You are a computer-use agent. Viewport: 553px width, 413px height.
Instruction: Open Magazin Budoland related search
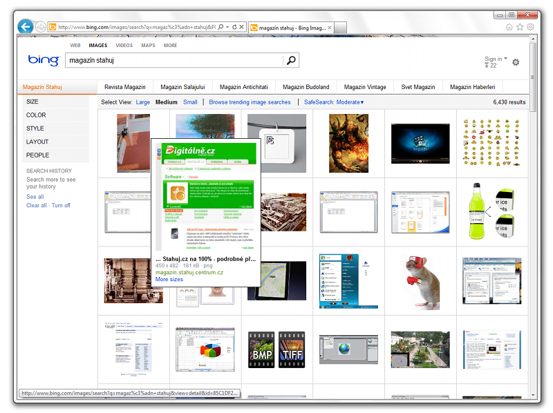[306, 87]
